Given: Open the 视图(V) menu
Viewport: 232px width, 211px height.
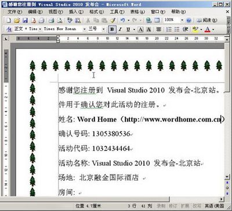Looking at the screenshot, I should (56, 12).
